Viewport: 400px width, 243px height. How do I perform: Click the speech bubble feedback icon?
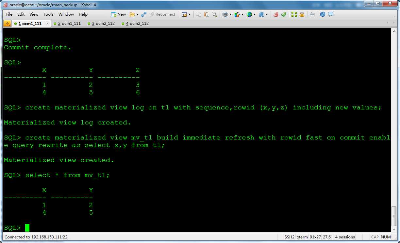pos(331,14)
